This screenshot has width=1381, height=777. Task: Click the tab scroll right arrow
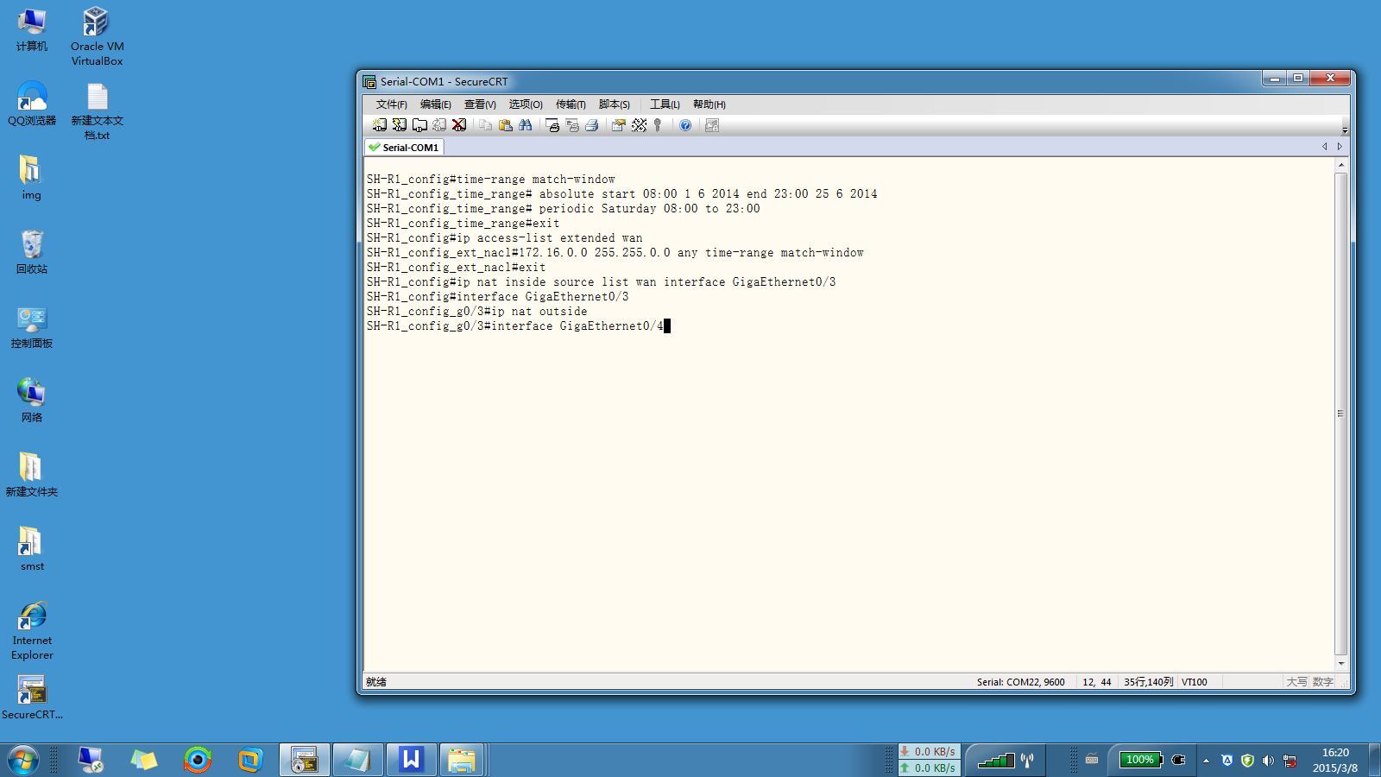coord(1340,147)
